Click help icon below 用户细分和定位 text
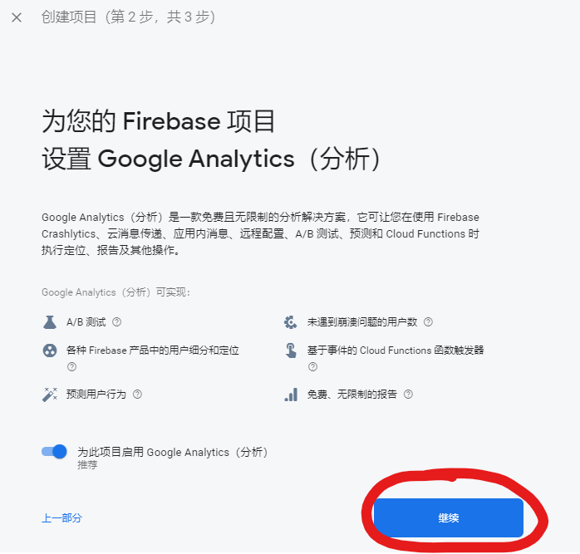This screenshot has height=554, width=580. pos(71,366)
